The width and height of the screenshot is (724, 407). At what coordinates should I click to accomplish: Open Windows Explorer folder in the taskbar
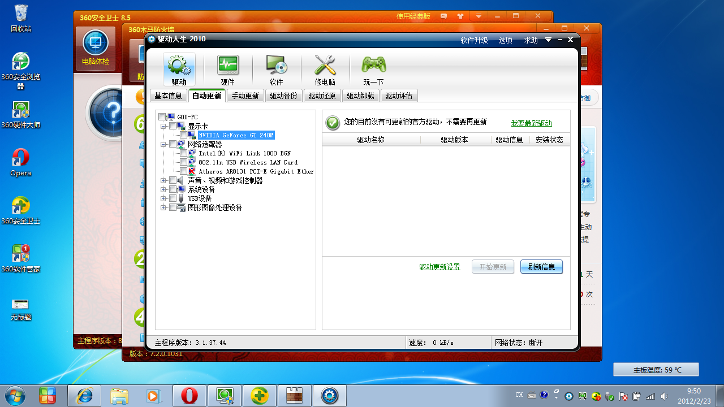119,396
